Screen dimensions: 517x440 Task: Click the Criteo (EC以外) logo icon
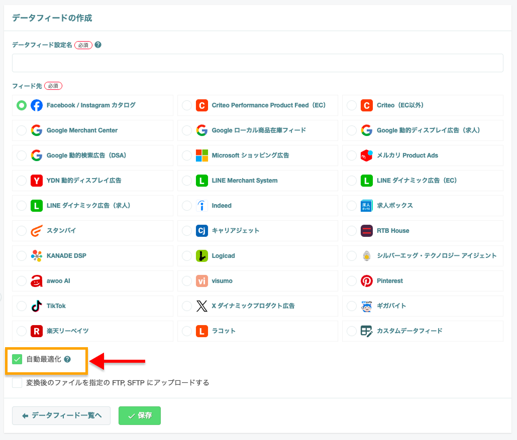[x=367, y=105]
